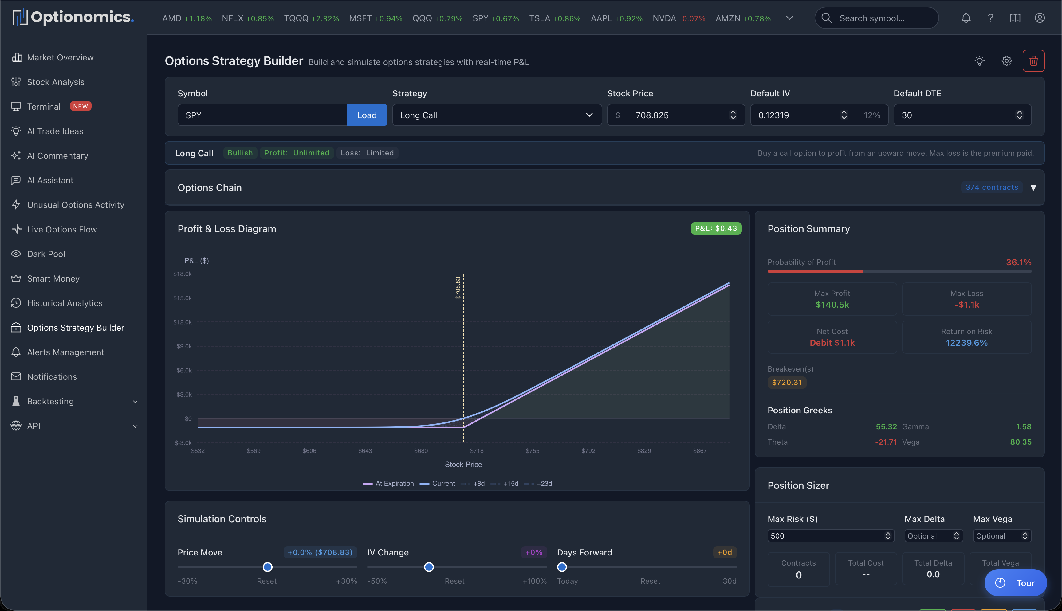Expand the Backtesting sidebar section

[50, 401]
